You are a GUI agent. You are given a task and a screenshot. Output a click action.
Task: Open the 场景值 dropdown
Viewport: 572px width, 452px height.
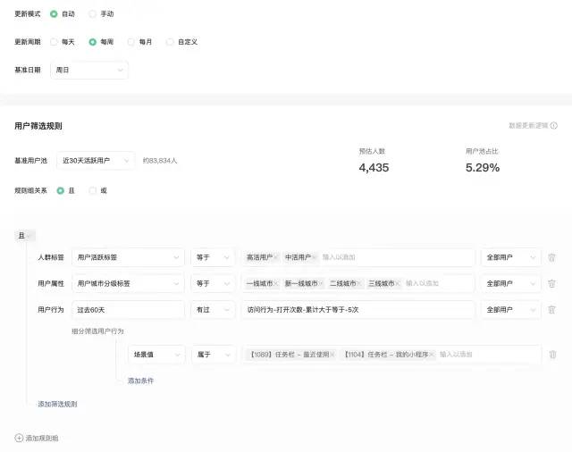pos(156,355)
